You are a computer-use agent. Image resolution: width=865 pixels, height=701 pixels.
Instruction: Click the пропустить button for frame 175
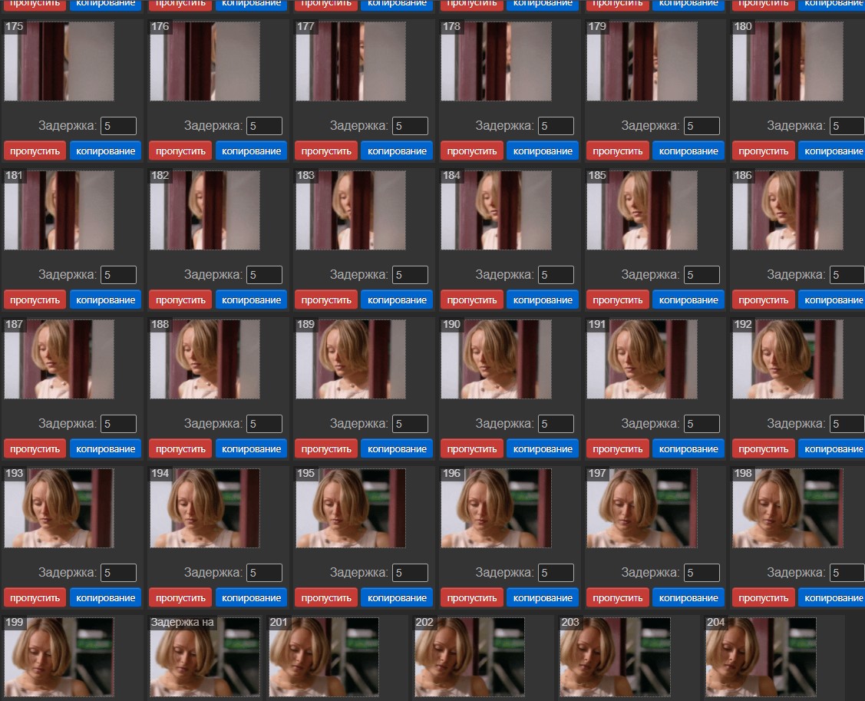pos(35,150)
